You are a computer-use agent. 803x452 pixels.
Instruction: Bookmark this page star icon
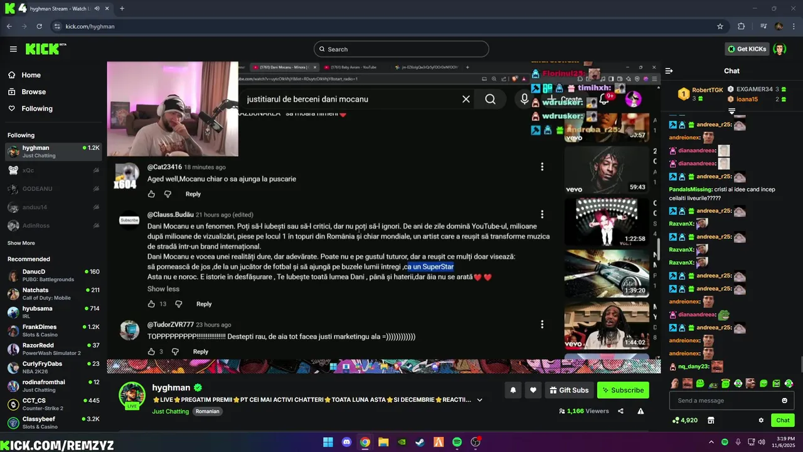(x=720, y=26)
